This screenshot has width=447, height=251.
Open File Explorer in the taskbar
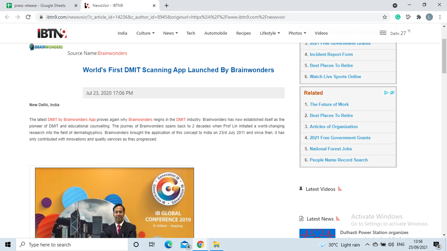(216, 244)
